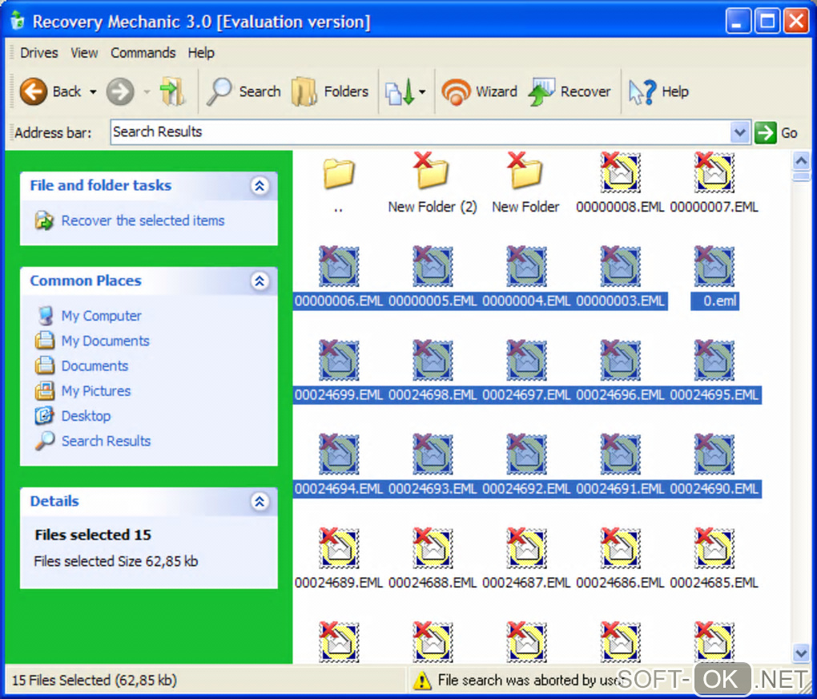
Task: Click the 00024686.EML file name
Action: click(x=620, y=583)
